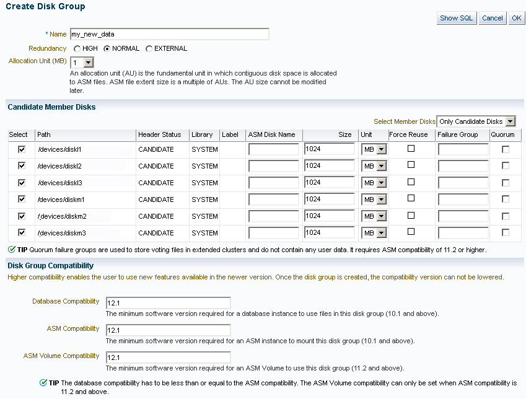Viewport: 526px width, 399px height.
Task: Click the database compatibility tip icon
Action: (x=43, y=382)
